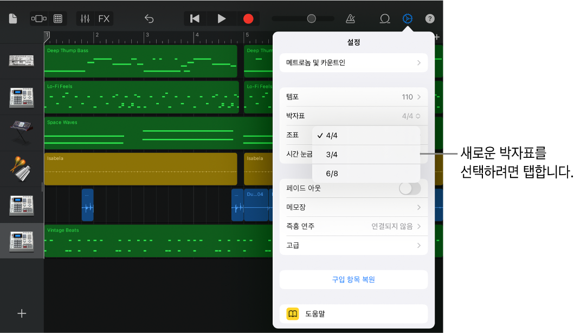Enable the metronome
The image size is (587, 333).
pos(350,18)
